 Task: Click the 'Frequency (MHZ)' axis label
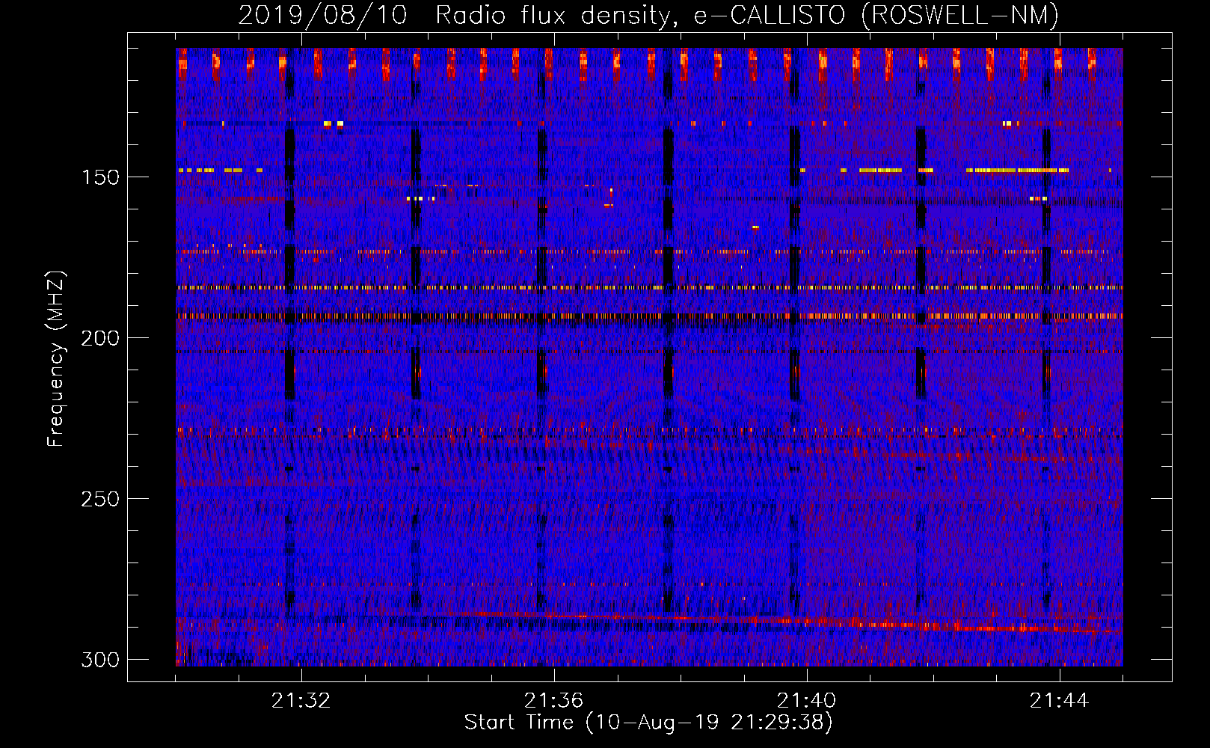(56, 358)
